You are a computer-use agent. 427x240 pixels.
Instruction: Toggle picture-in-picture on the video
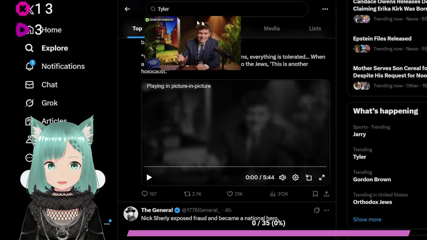pos(309,178)
